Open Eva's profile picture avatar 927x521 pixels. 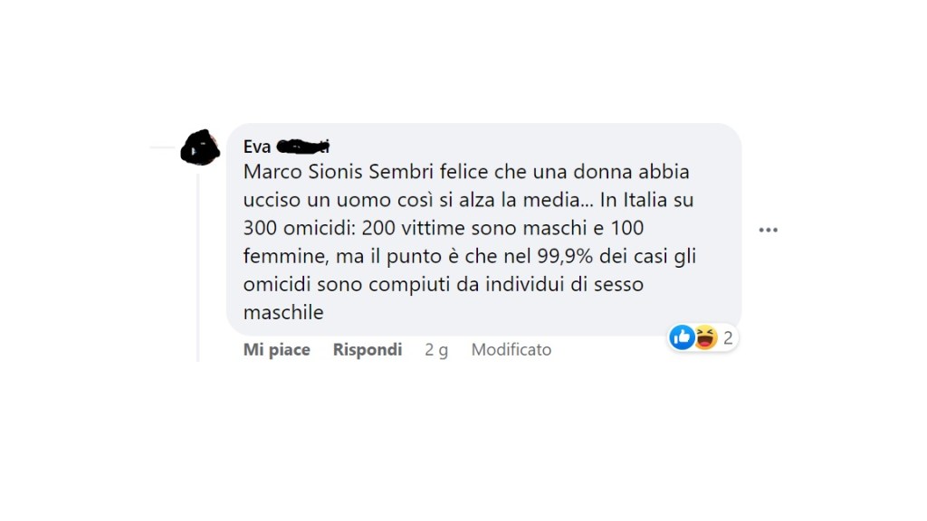click(x=200, y=147)
